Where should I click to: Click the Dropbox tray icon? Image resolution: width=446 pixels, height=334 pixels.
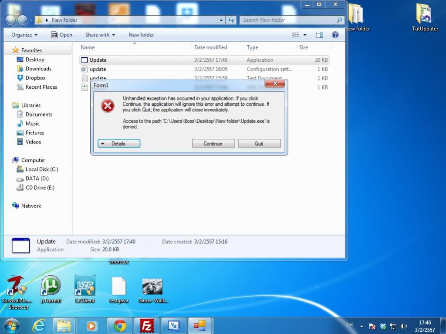[x=383, y=326]
